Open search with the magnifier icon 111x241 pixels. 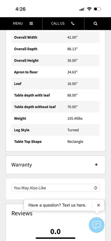(95, 24)
